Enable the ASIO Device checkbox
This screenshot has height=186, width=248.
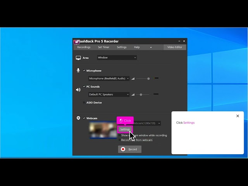click(84, 102)
